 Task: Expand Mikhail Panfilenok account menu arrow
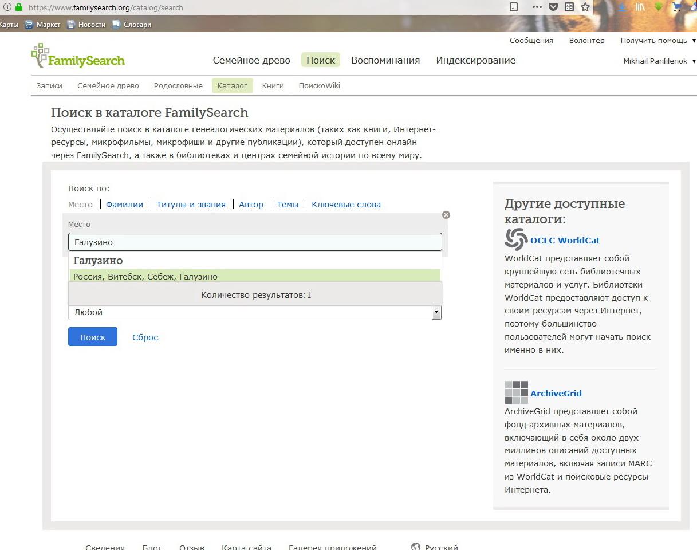click(x=694, y=61)
